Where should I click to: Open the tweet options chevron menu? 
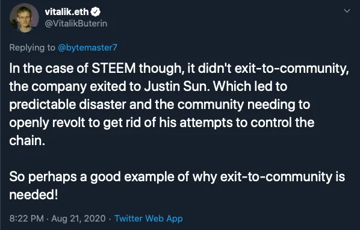[x=347, y=11]
